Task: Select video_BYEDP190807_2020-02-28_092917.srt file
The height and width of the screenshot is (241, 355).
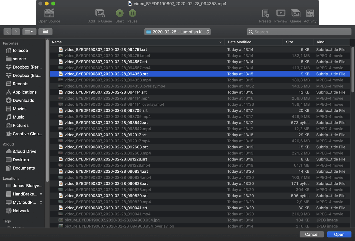Action: 200,135
